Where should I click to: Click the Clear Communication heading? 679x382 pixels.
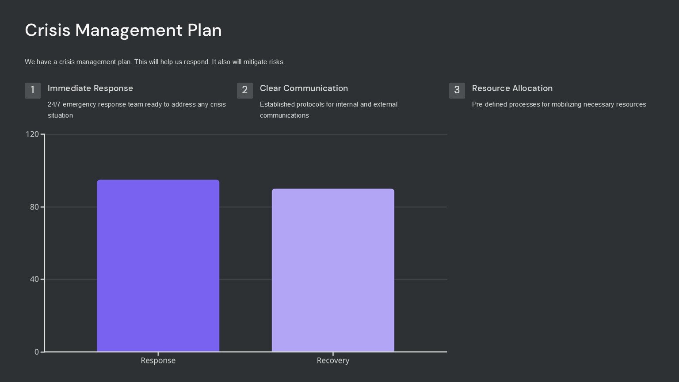[x=304, y=88]
